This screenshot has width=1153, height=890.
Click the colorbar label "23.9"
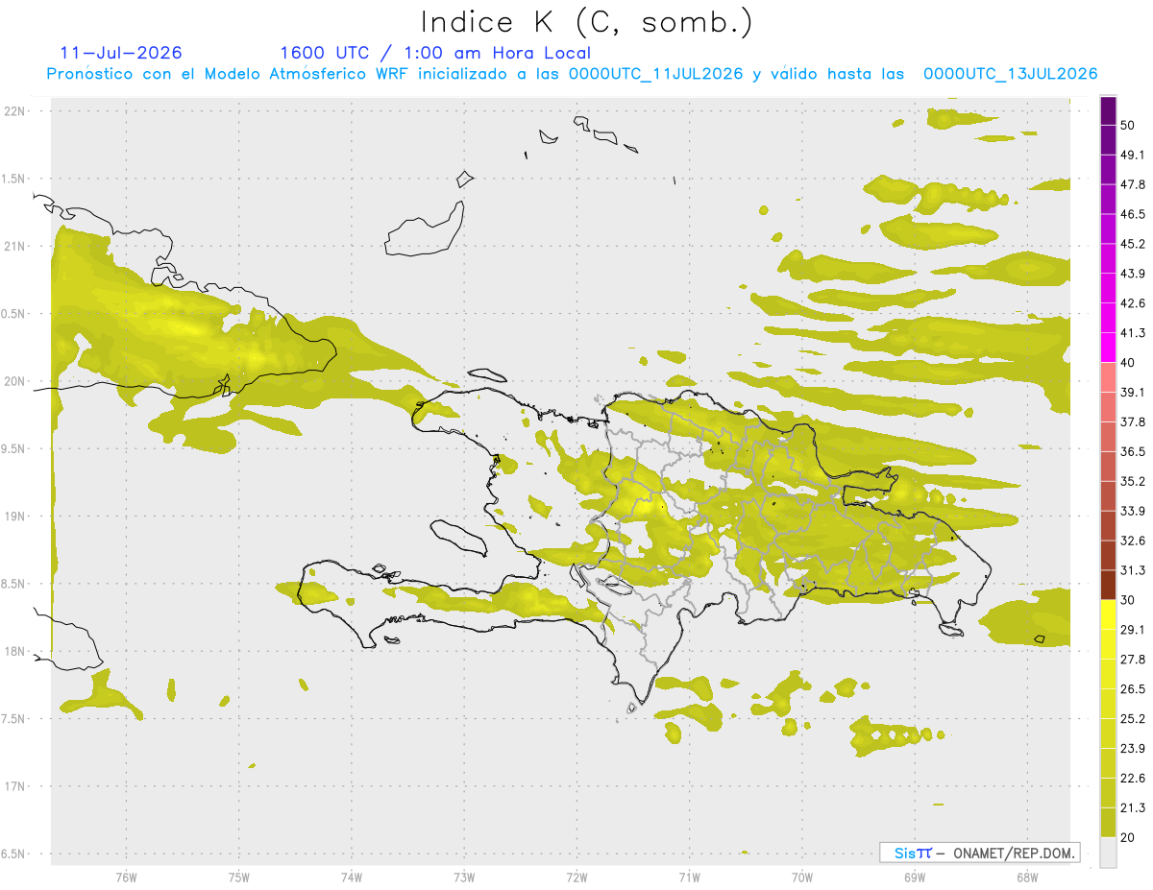coord(1133,749)
